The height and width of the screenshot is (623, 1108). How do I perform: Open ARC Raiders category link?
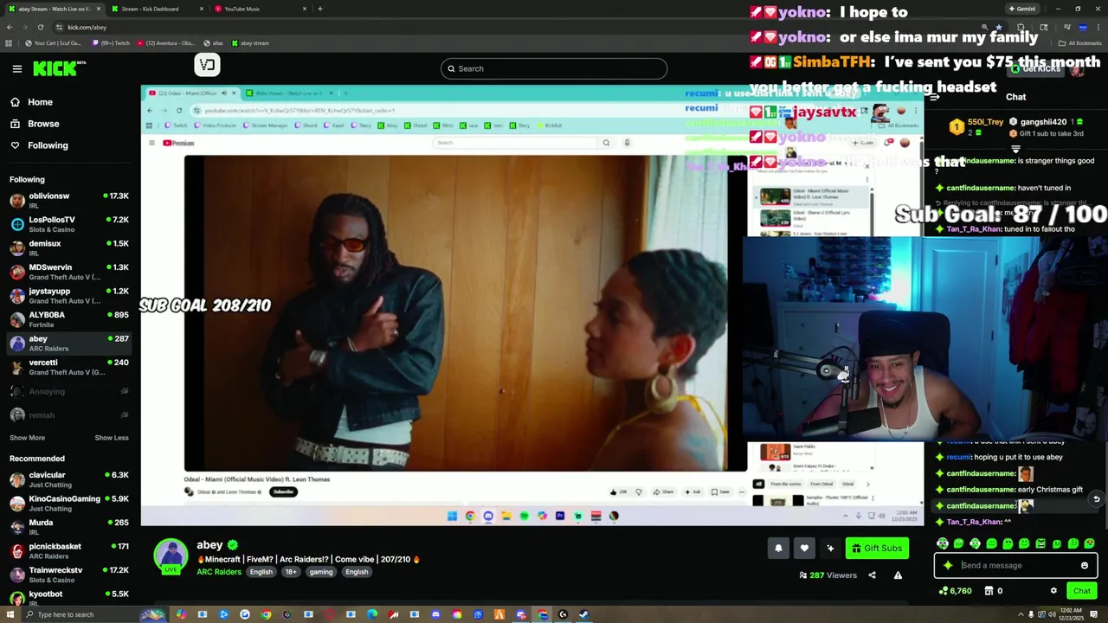coord(219,572)
